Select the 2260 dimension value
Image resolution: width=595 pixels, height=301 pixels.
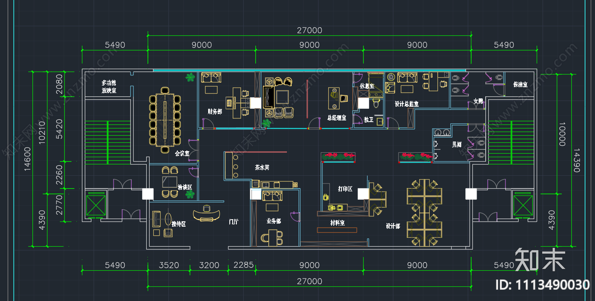pos(59,175)
